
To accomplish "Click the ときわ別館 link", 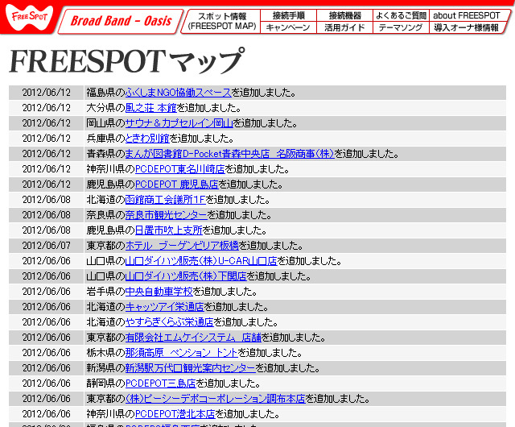I will coord(147,138).
